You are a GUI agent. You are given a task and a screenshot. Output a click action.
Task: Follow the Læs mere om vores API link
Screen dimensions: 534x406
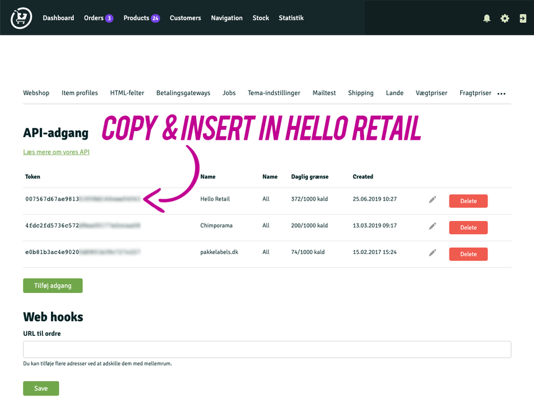click(56, 151)
